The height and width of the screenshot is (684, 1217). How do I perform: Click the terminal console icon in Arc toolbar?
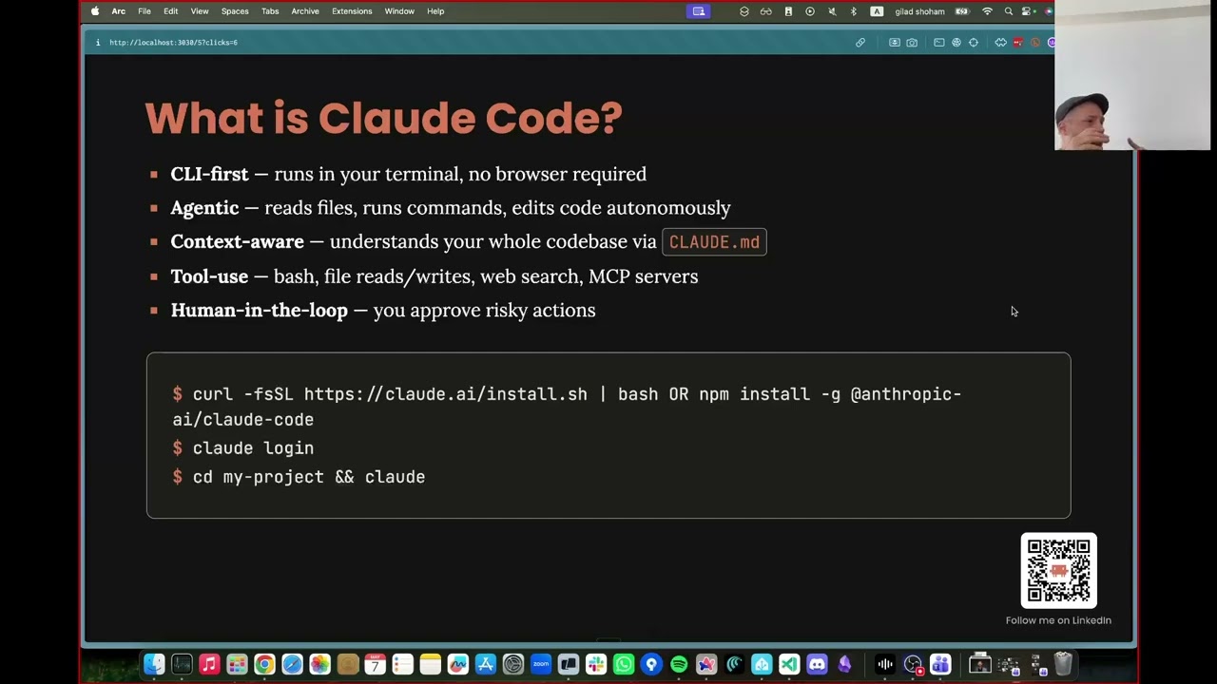click(938, 43)
